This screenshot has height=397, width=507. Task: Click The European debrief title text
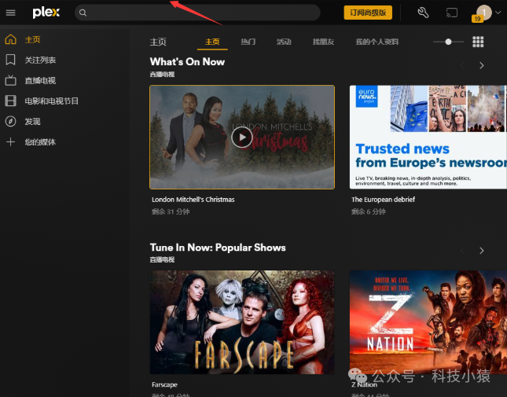click(x=383, y=200)
